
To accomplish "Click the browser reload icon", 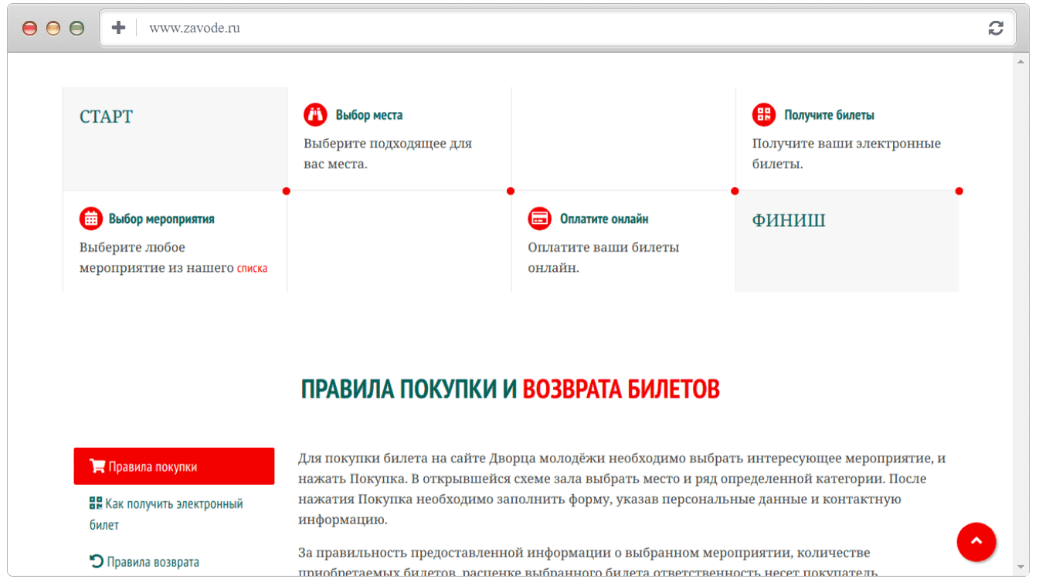I will coord(996,29).
